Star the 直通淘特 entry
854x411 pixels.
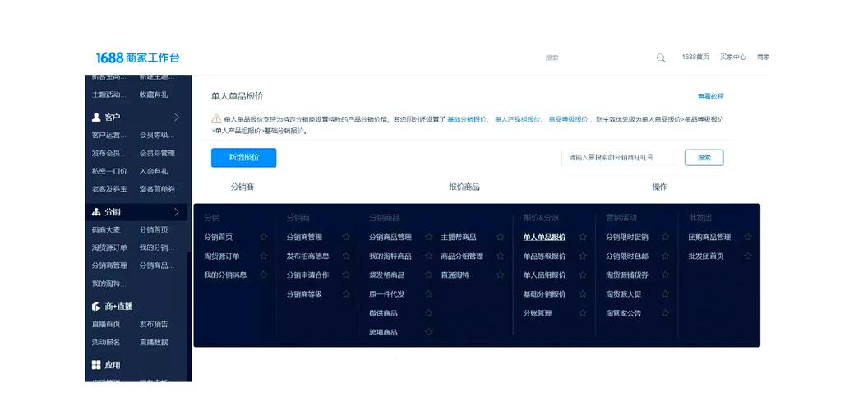coord(500,275)
